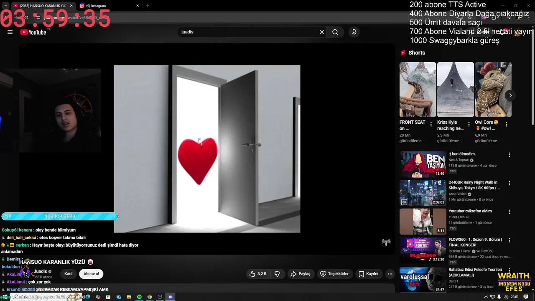Open options for ':) ben ölmedim.' video
This screenshot has height=301, width=535.
[x=509, y=155]
